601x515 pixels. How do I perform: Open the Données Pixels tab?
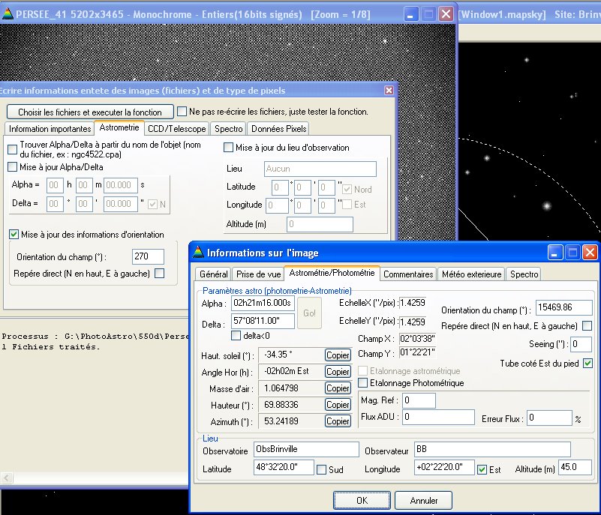click(278, 129)
